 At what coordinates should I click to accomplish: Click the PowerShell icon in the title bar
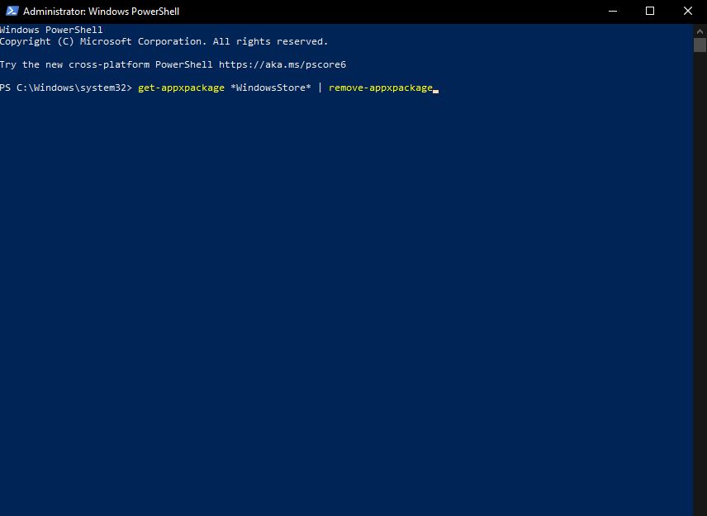12,12
